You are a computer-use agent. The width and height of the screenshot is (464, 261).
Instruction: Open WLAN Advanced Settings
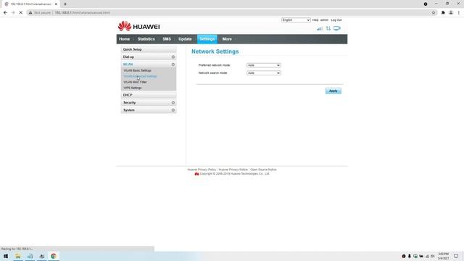[x=140, y=76]
